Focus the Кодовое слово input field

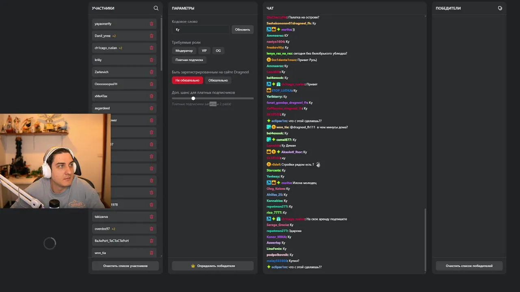tap(201, 30)
